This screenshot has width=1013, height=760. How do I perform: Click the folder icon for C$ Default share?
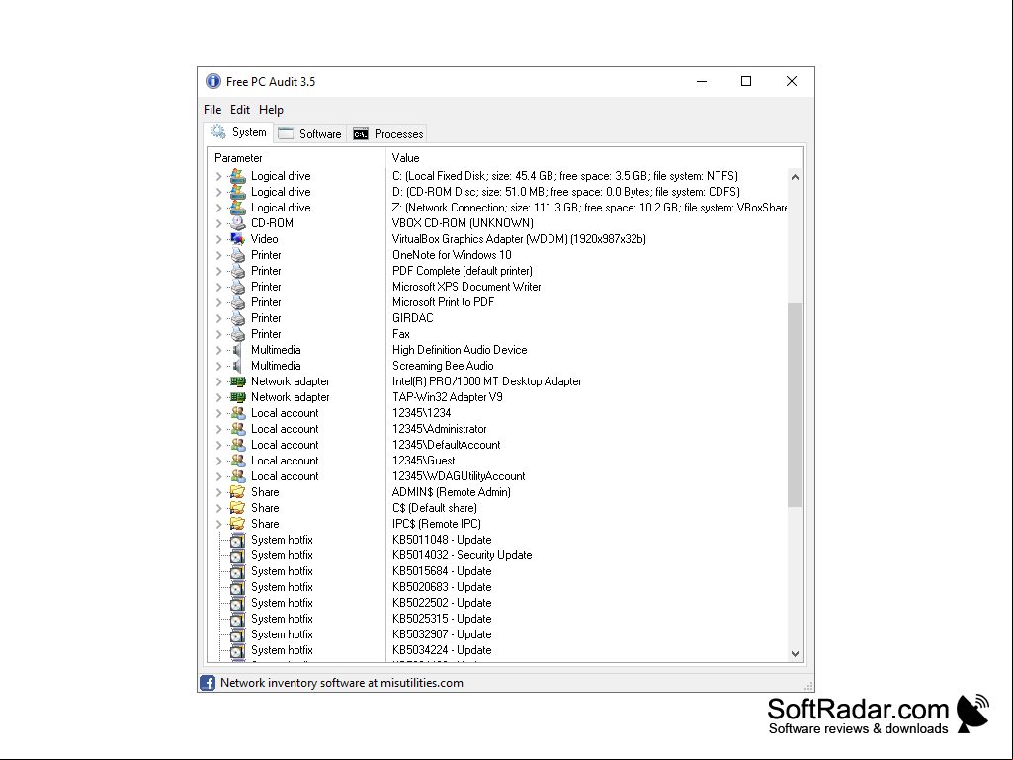(x=238, y=508)
